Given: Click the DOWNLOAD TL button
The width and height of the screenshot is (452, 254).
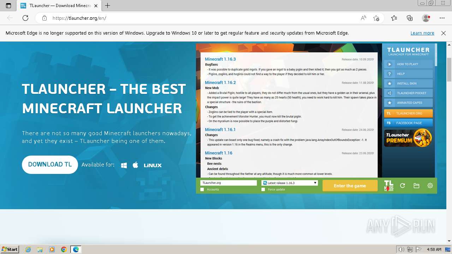Looking at the screenshot, I should (x=50, y=165).
